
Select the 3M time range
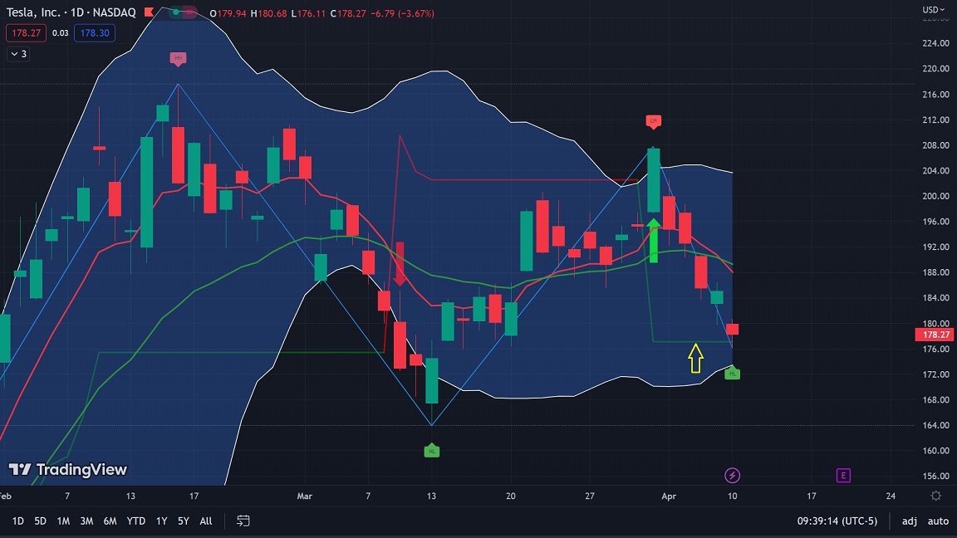[x=86, y=521]
